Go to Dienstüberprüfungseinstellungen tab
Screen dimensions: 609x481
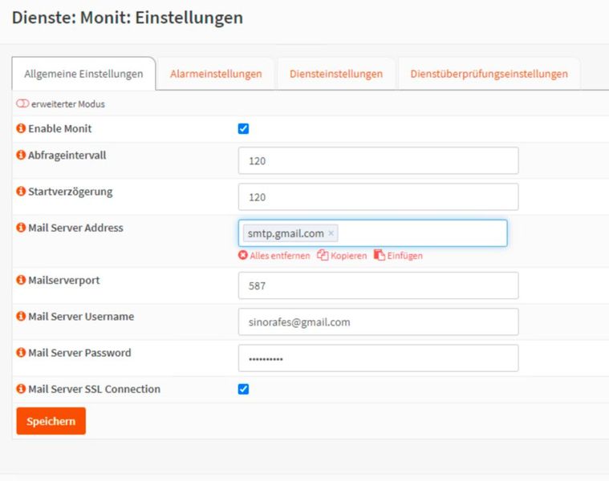pos(489,74)
